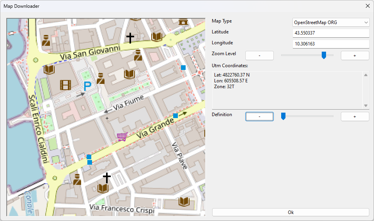This screenshot has height=221, width=374.
Task: Click the upper of the two stacked blue squares on Via Grande
Action: [89, 157]
